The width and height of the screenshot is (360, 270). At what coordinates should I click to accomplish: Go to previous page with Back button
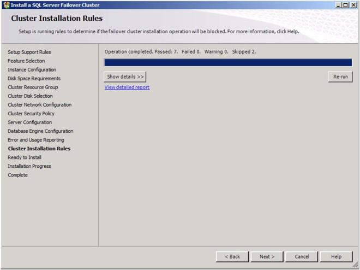pos(232,256)
